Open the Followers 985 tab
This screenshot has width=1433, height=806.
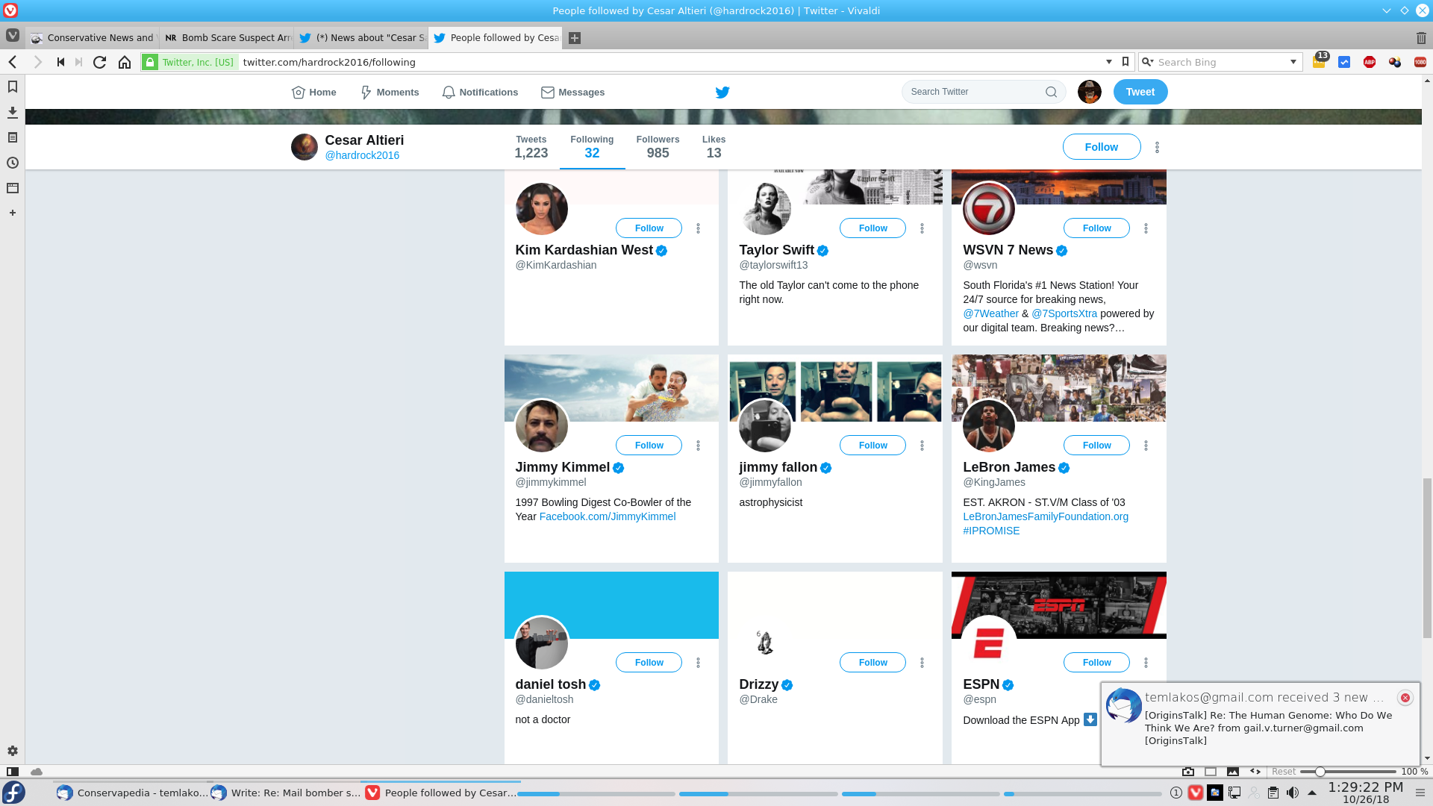click(658, 147)
